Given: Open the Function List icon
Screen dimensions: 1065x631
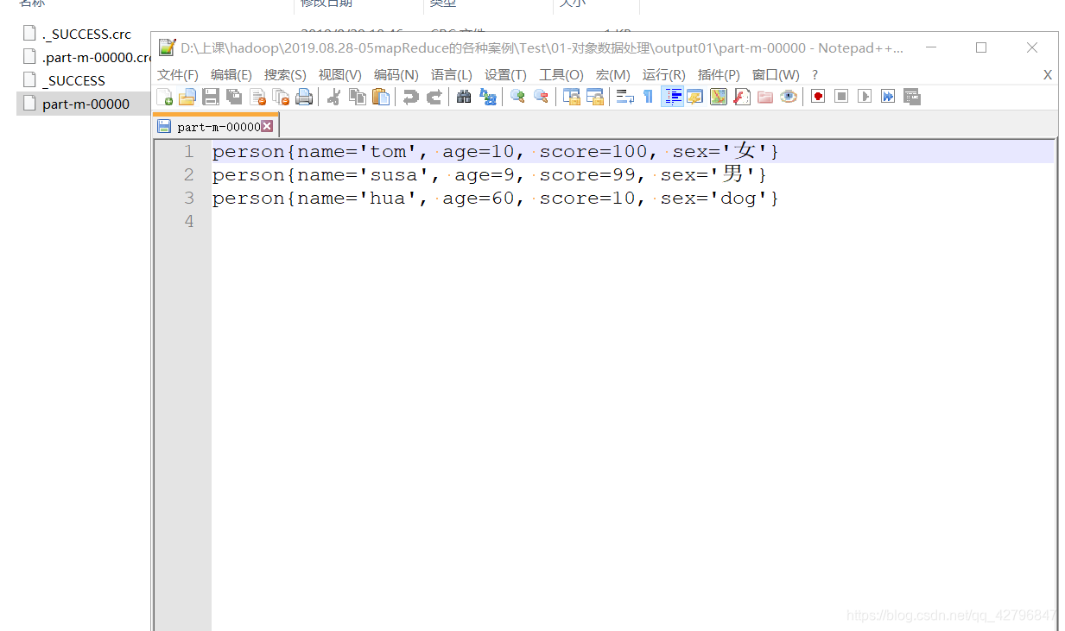Looking at the screenshot, I should point(741,97).
